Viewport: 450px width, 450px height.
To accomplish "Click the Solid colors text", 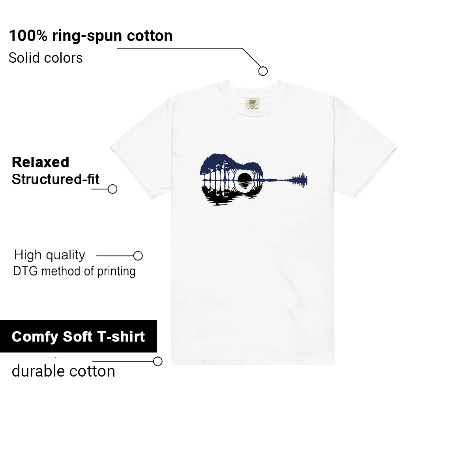I will pyautogui.click(x=46, y=58).
